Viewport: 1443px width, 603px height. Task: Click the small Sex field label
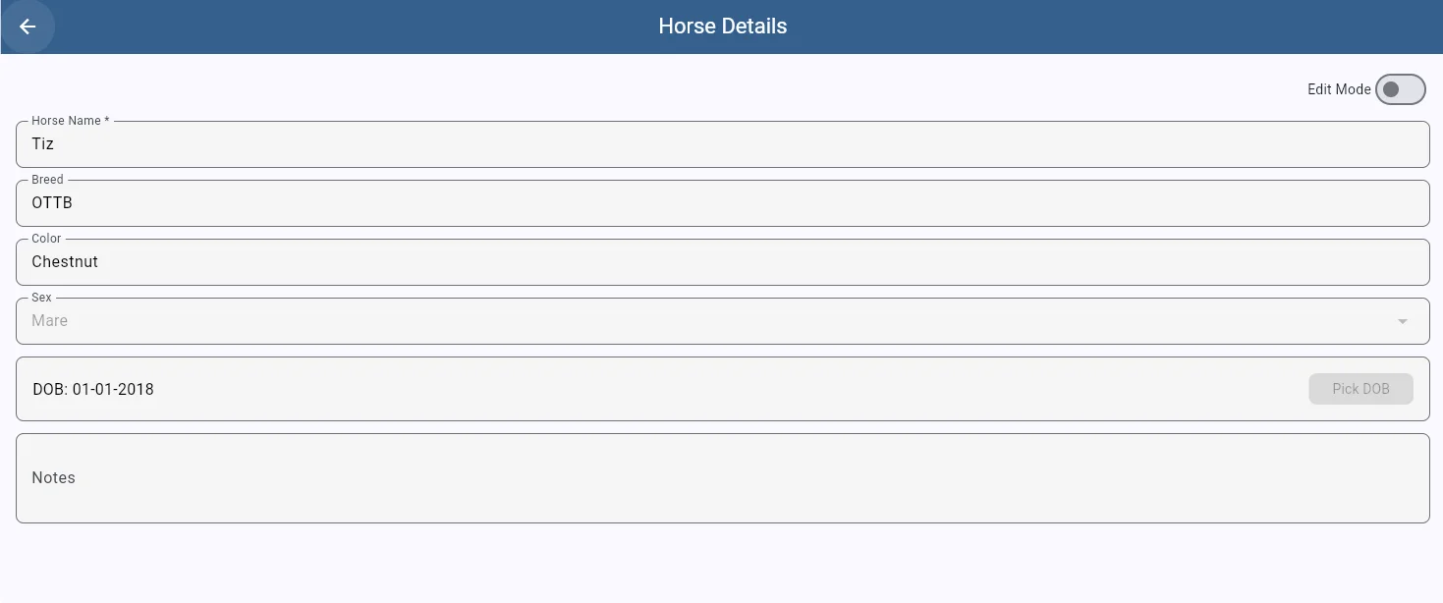pyautogui.click(x=41, y=298)
